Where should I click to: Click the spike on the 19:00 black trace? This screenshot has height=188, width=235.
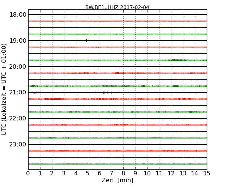(x=87, y=40)
